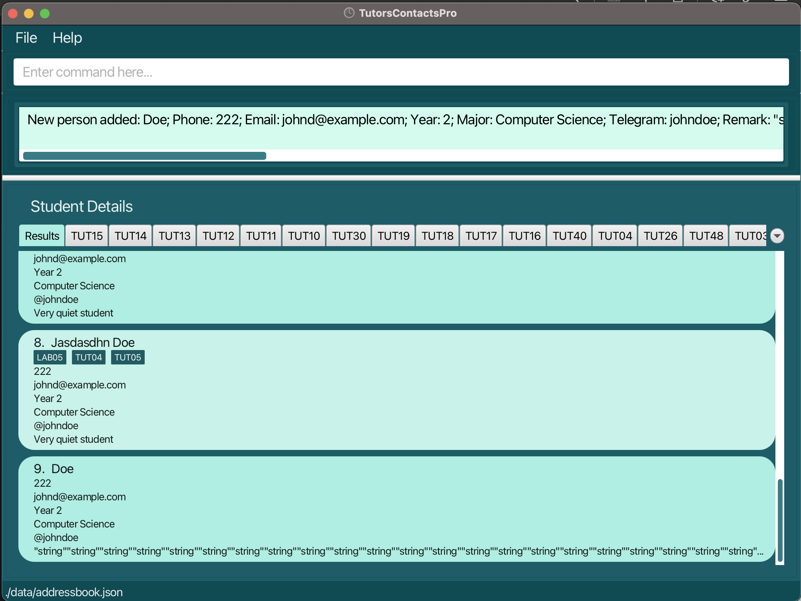The height and width of the screenshot is (601, 801).
Task: Click the yellow minimize window button
Action: [29, 14]
